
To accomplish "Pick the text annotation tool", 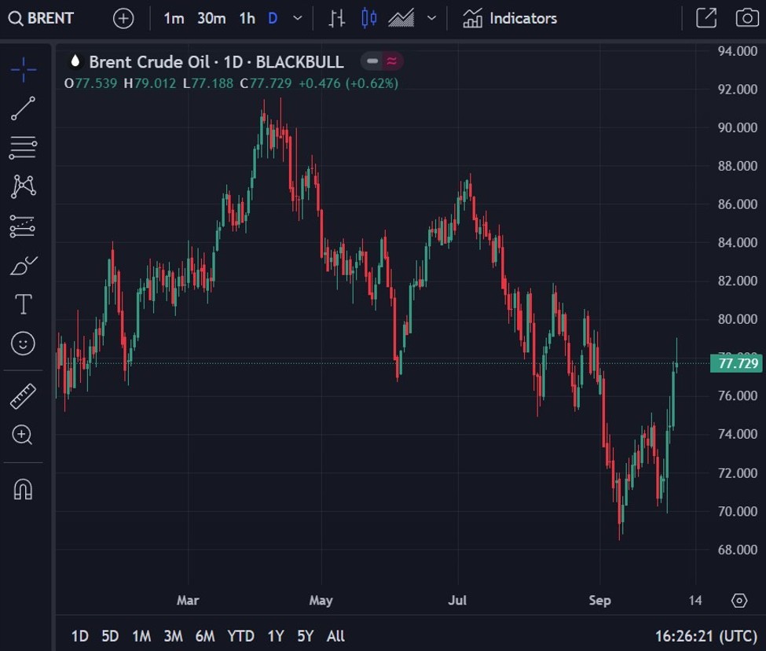I will point(22,303).
